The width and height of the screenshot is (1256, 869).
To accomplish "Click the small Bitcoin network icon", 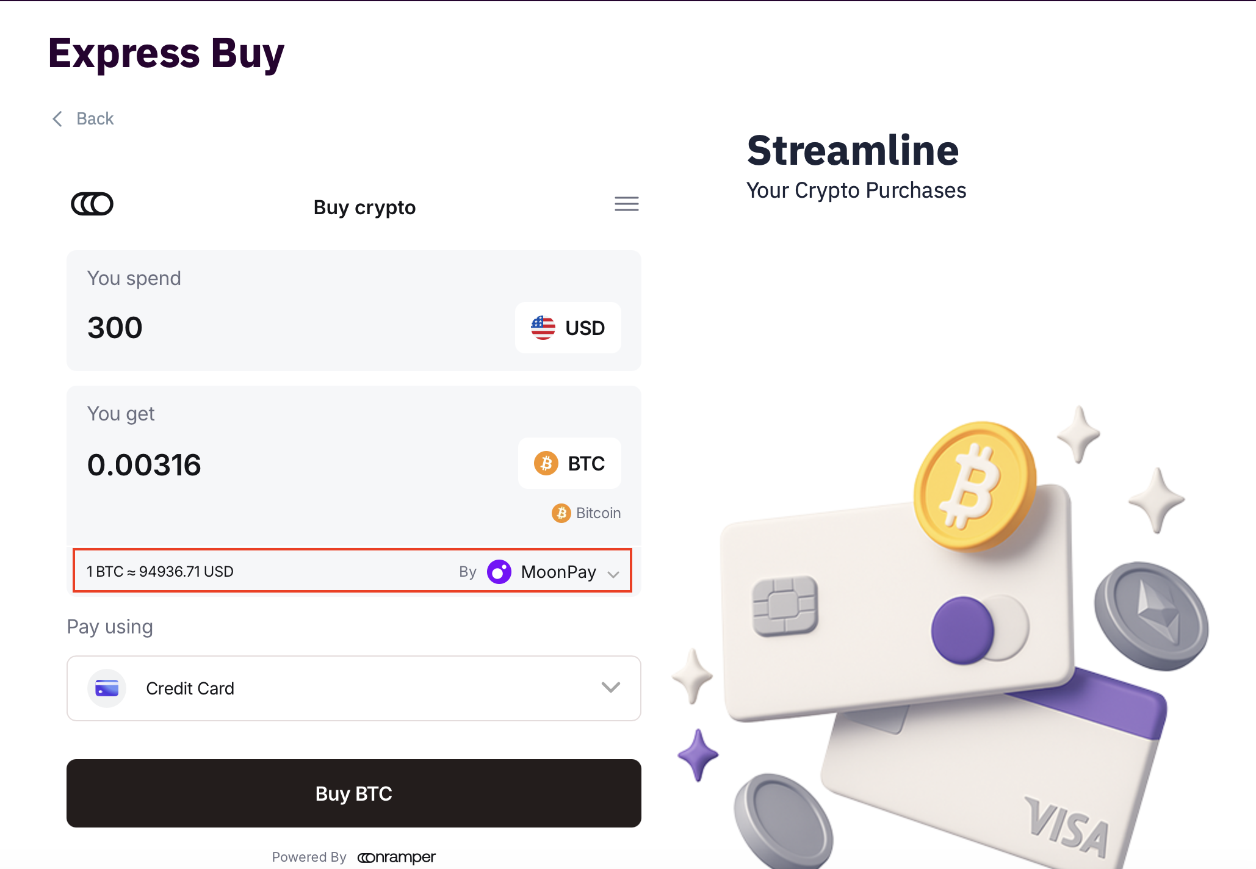I will coord(561,513).
